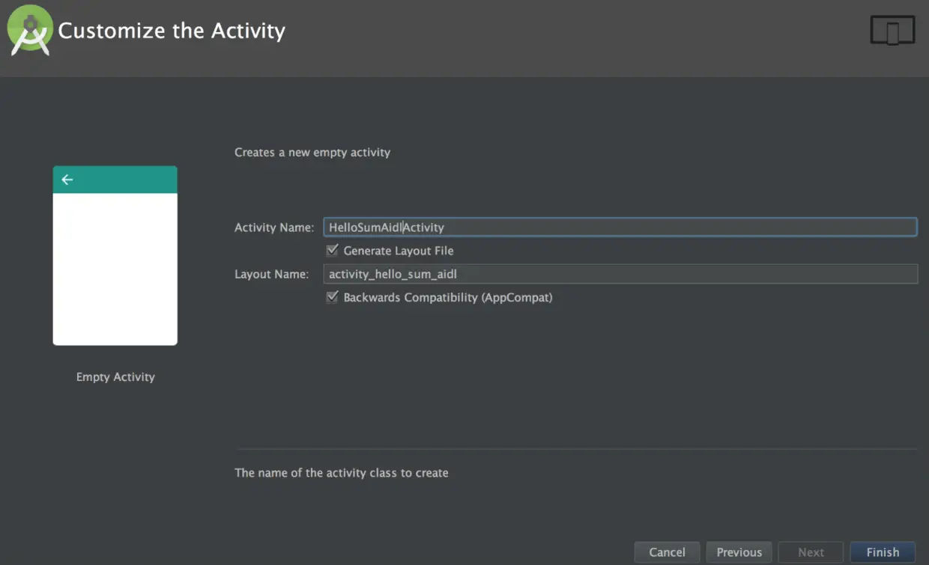This screenshot has height=565, width=929.
Task: Focus the Activity Name text field
Action: [x=620, y=227]
